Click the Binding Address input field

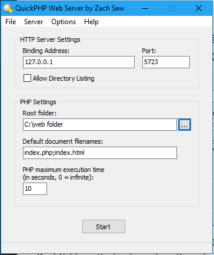(79, 62)
